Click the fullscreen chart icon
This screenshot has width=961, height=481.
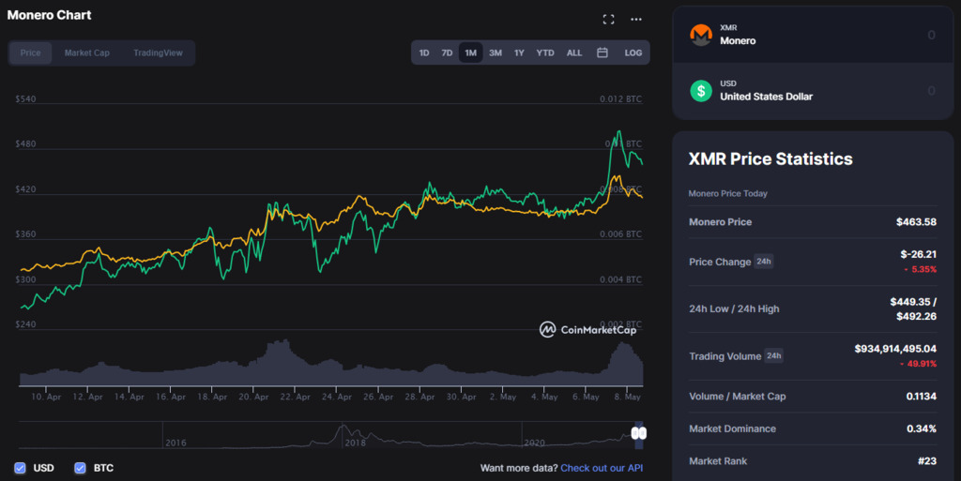[x=608, y=19]
